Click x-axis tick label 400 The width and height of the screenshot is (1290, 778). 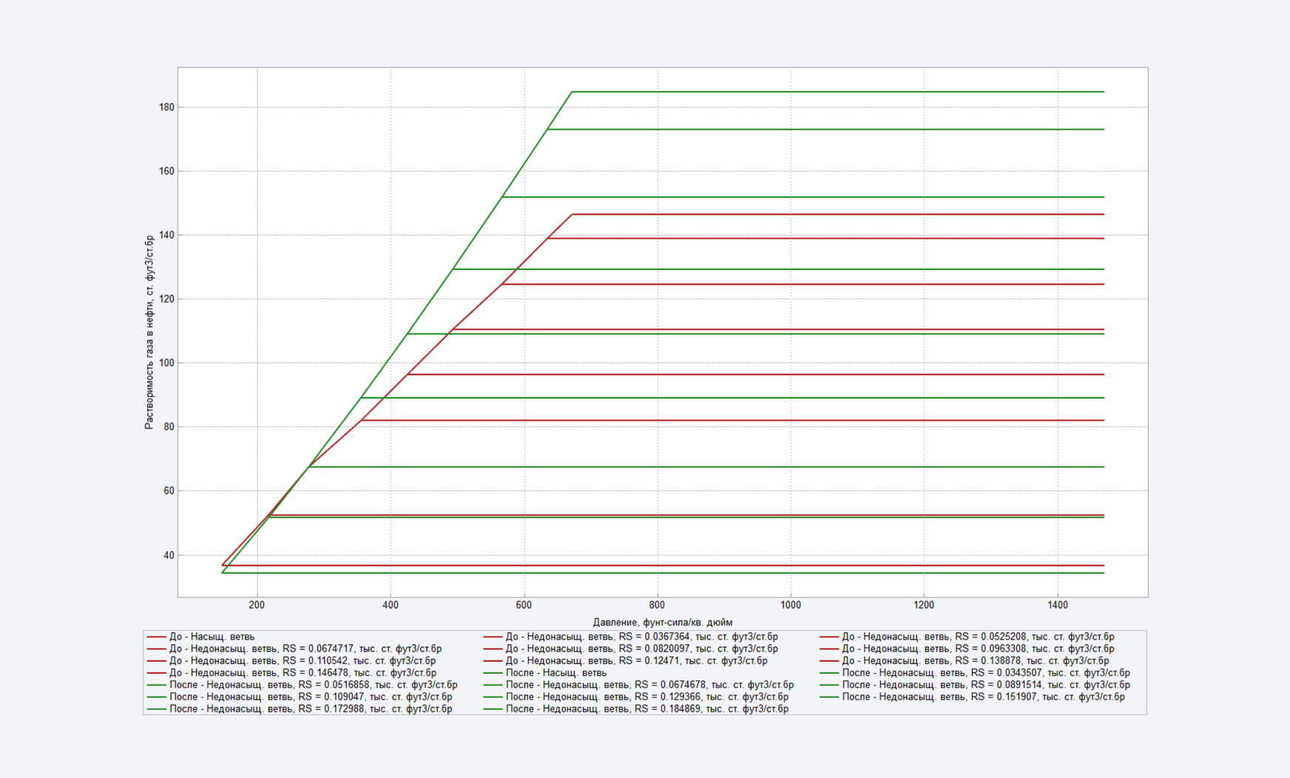(391, 605)
